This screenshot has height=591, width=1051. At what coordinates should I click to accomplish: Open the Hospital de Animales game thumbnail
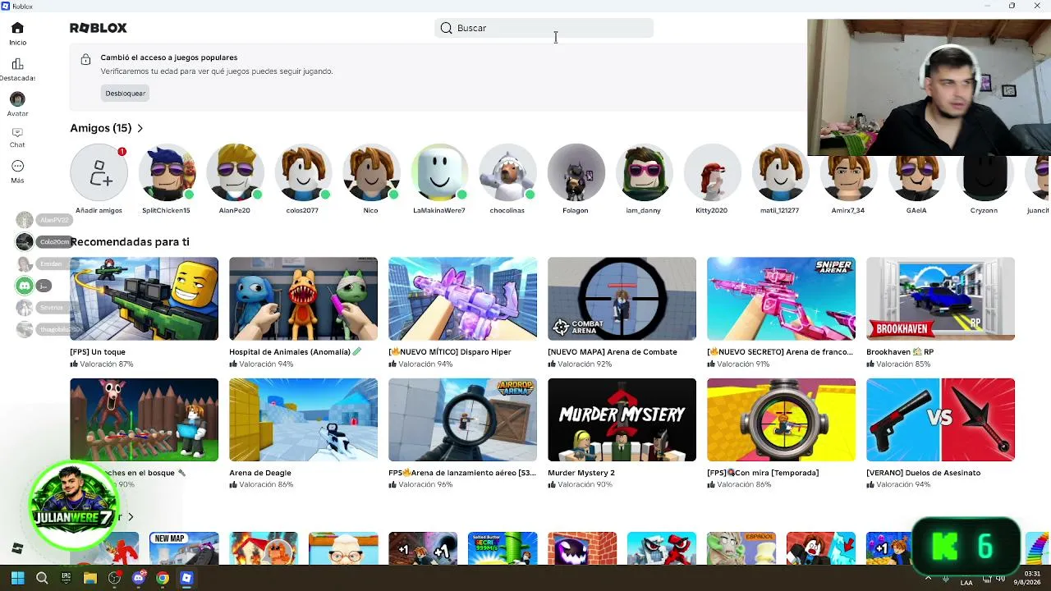pos(304,299)
